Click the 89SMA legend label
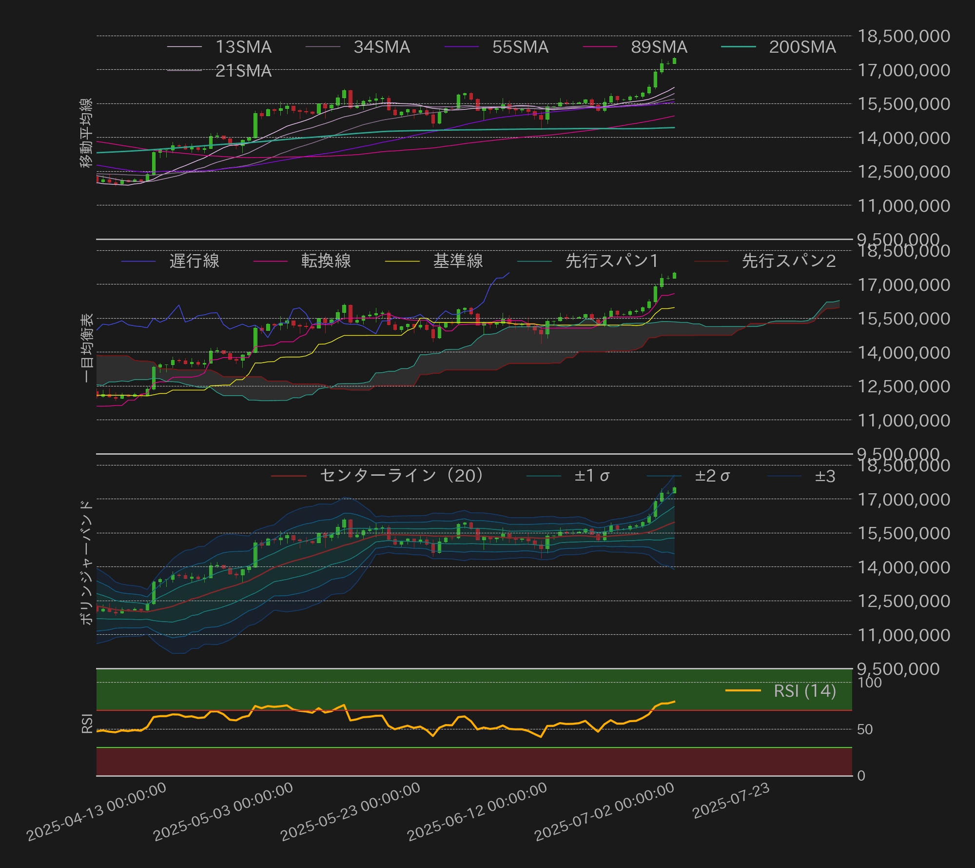975x868 pixels. (659, 47)
